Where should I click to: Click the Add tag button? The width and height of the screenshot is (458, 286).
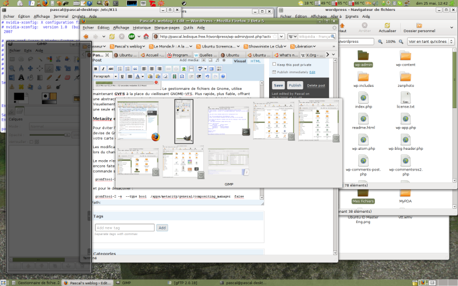162,228
